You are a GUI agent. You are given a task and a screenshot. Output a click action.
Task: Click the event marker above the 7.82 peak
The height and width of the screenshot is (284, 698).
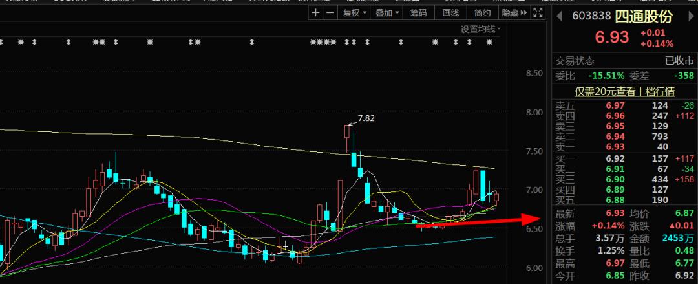click(x=348, y=43)
